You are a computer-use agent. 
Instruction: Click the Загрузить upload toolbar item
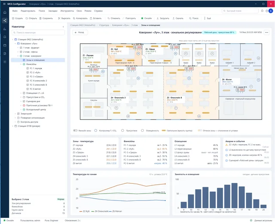163,18
